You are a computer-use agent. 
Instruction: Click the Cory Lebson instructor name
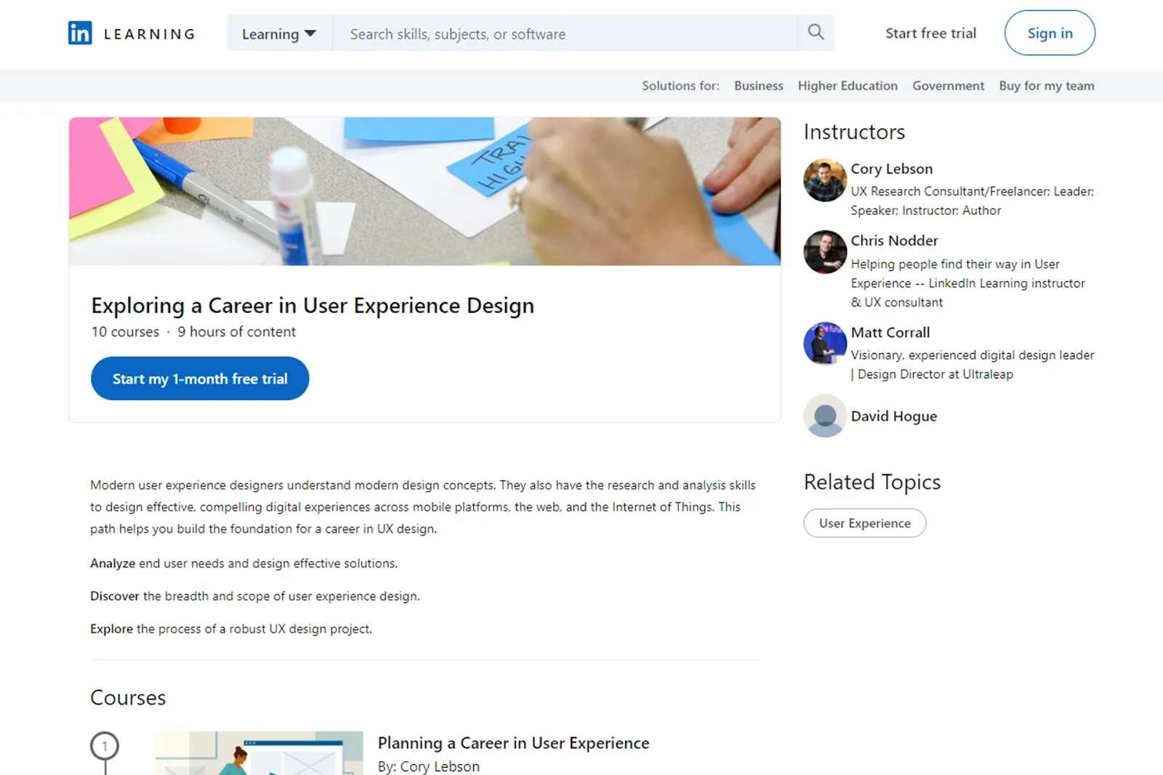pos(892,169)
